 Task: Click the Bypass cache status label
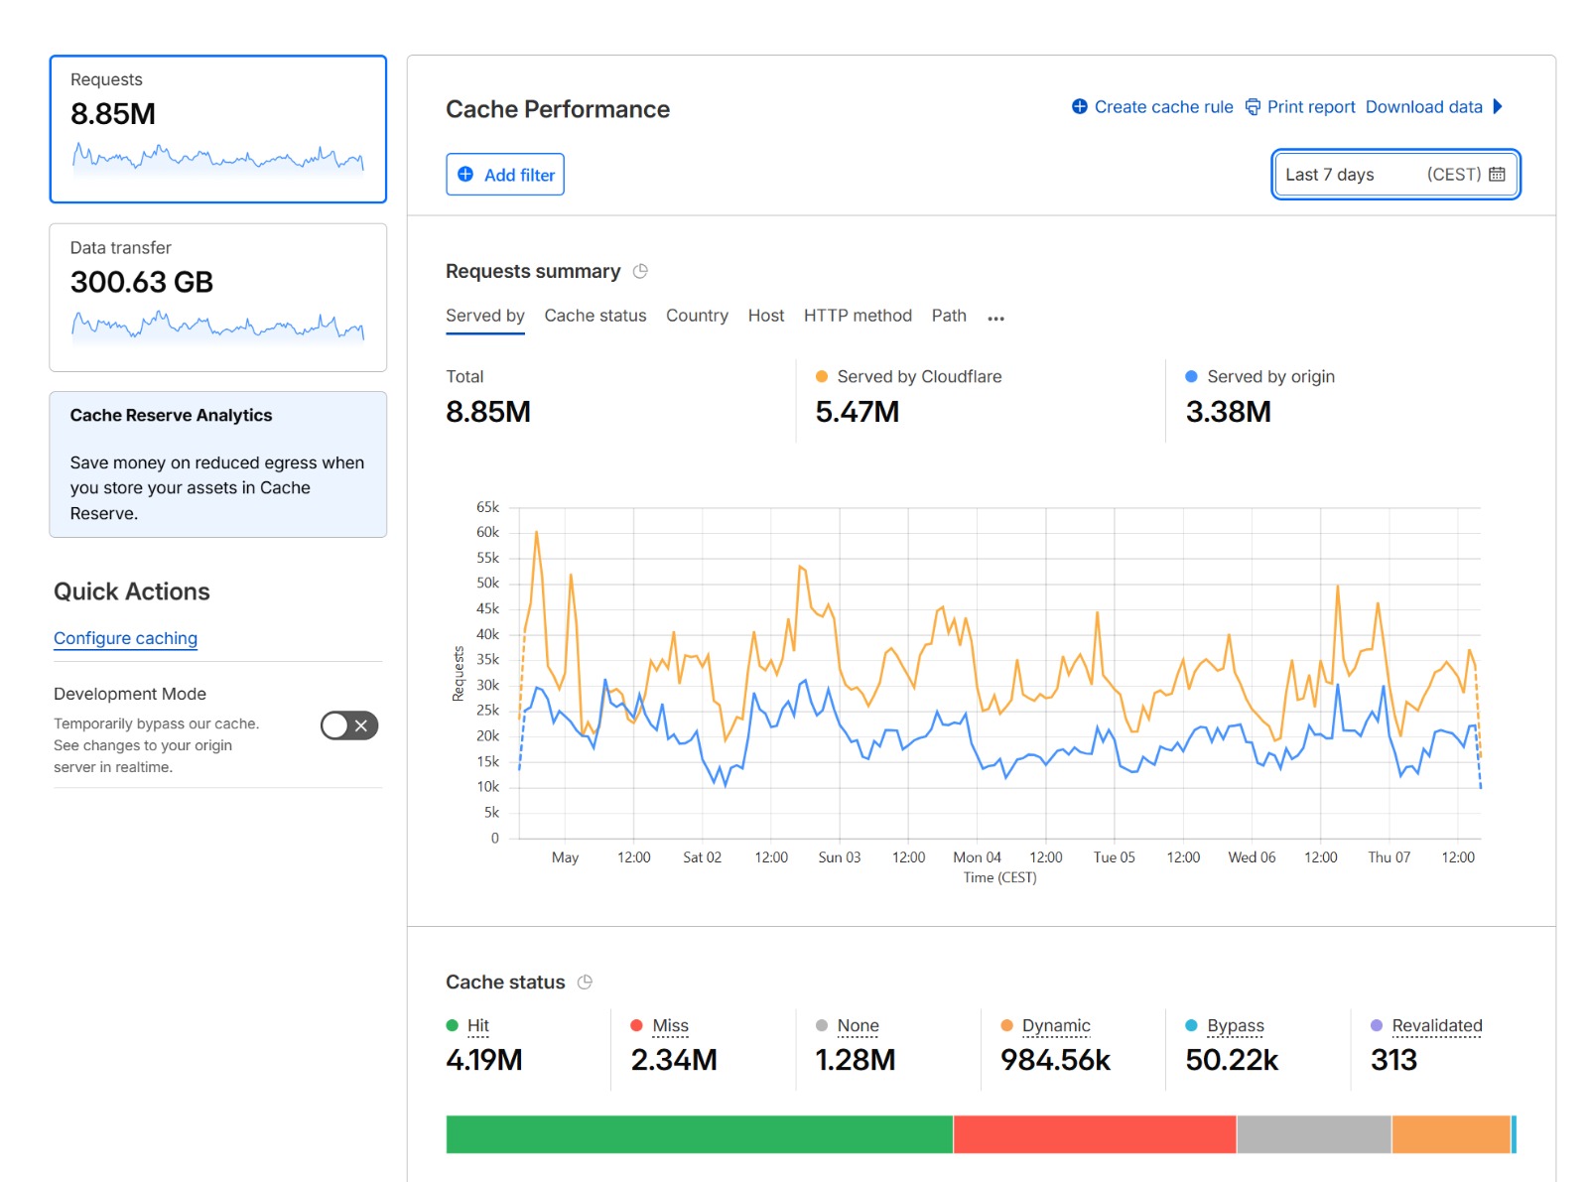click(1236, 1026)
